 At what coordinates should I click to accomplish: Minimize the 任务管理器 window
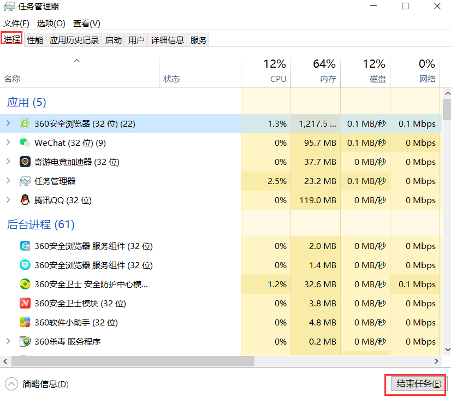[x=373, y=6]
